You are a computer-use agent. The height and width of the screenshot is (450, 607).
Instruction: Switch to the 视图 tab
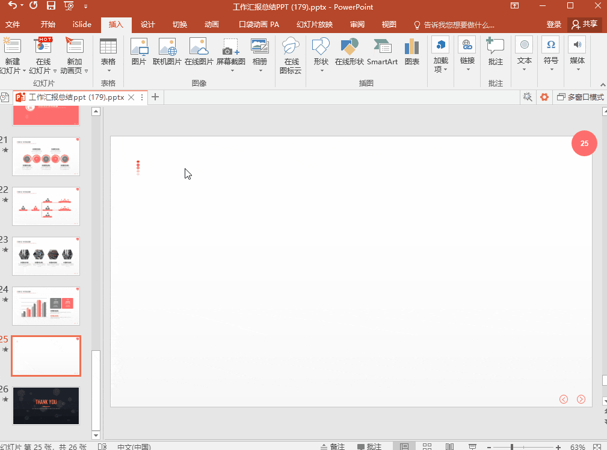[389, 25]
